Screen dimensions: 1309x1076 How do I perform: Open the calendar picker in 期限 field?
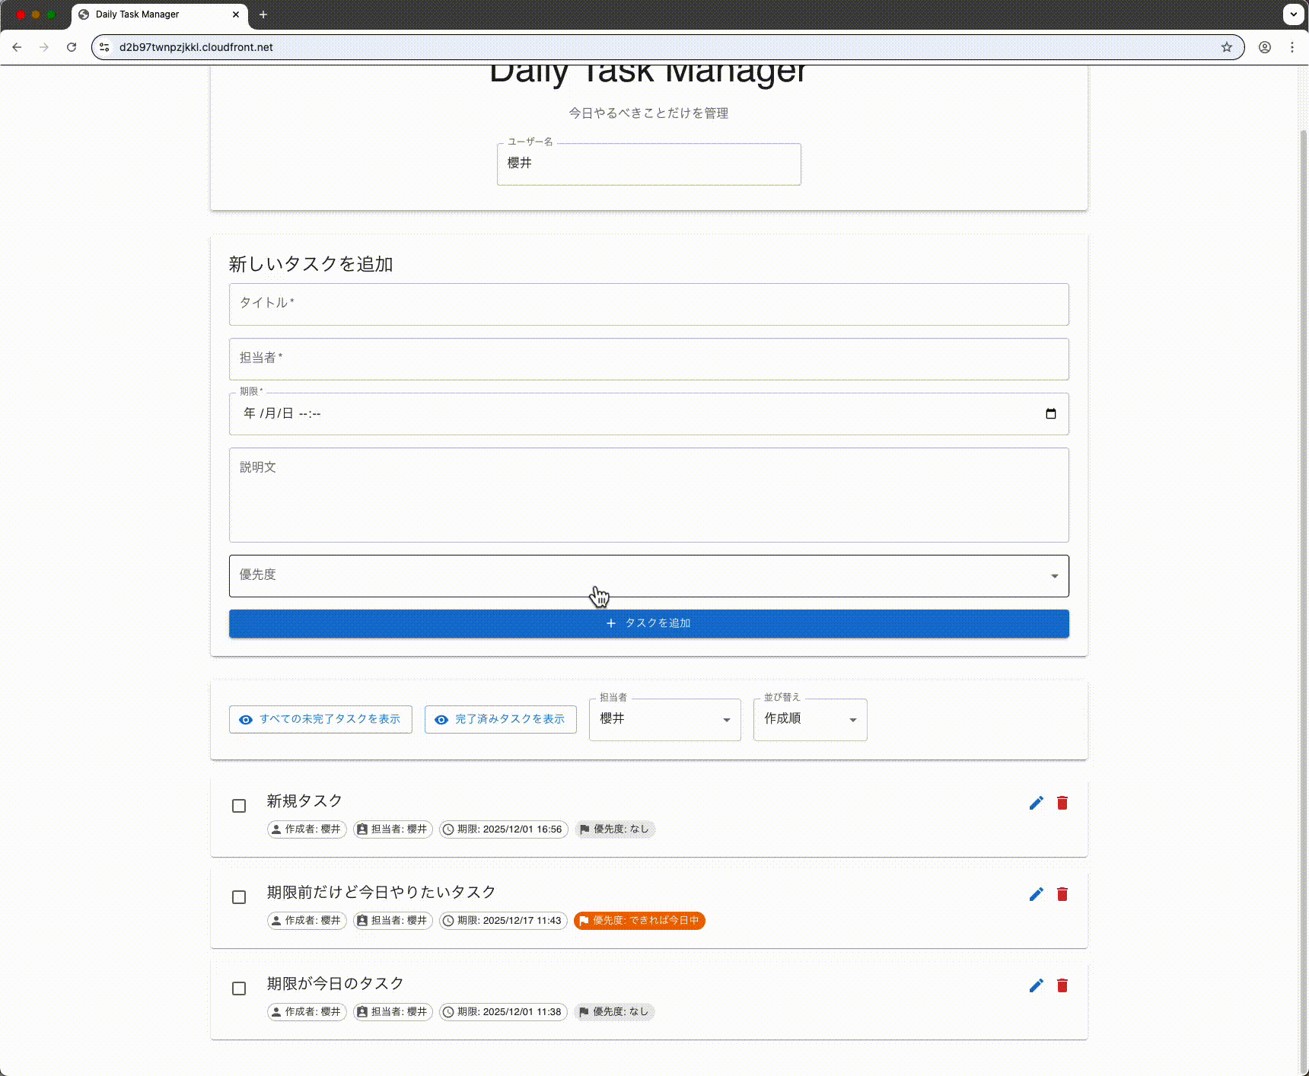pos(1050,414)
